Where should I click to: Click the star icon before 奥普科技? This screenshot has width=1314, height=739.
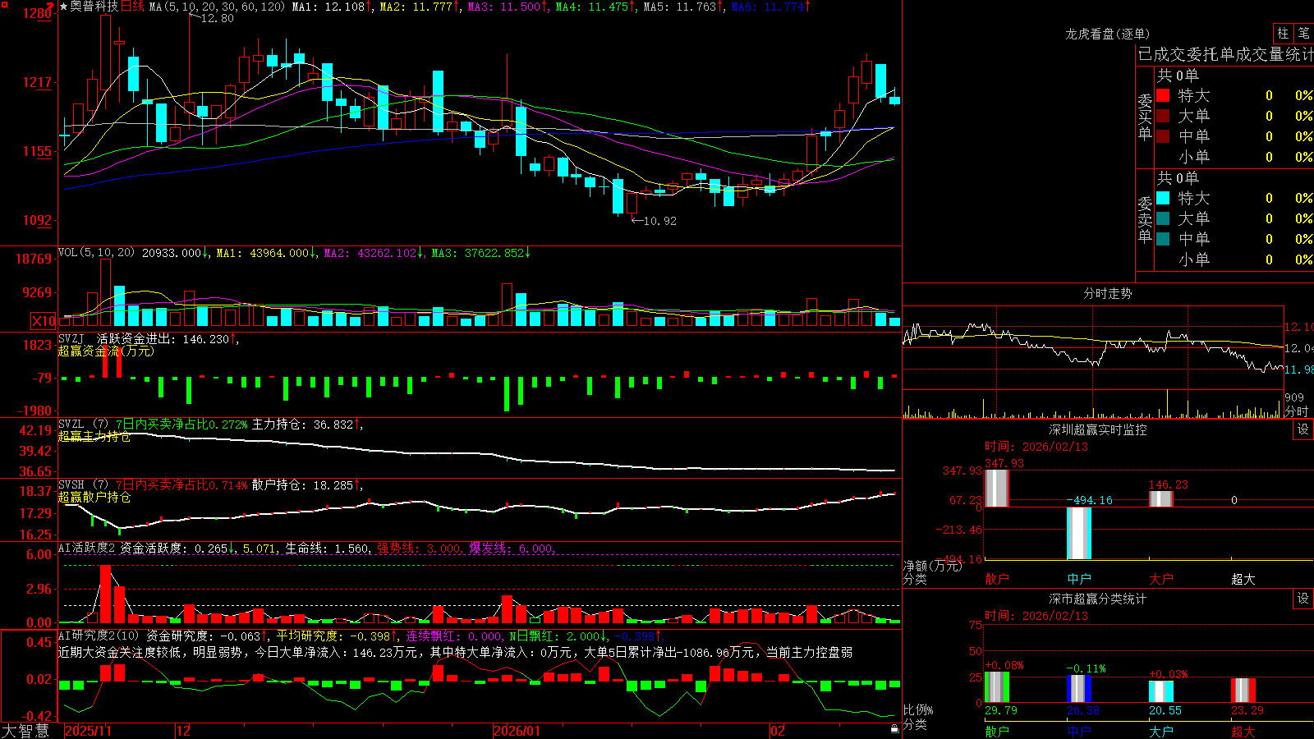coord(64,7)
